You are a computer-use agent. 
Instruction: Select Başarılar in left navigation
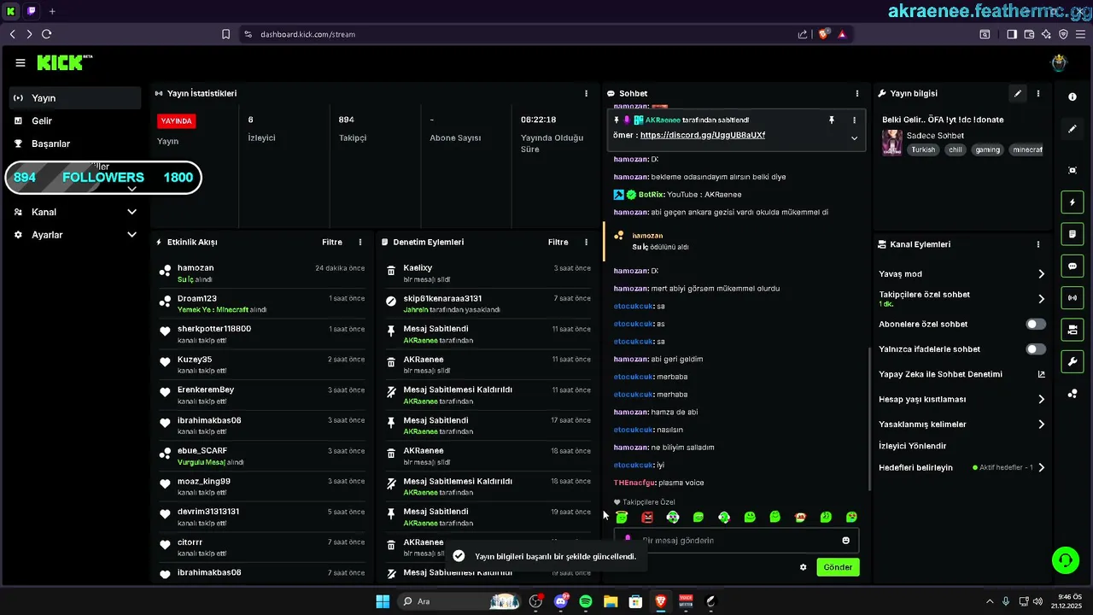point(76,143)
